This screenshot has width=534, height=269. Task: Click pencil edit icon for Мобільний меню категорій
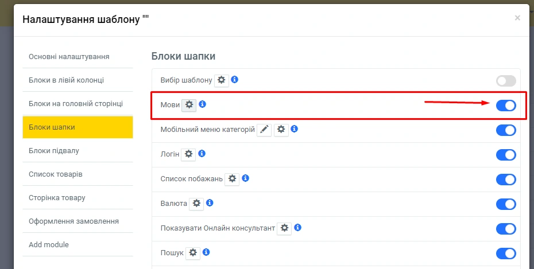pos(264,130)
